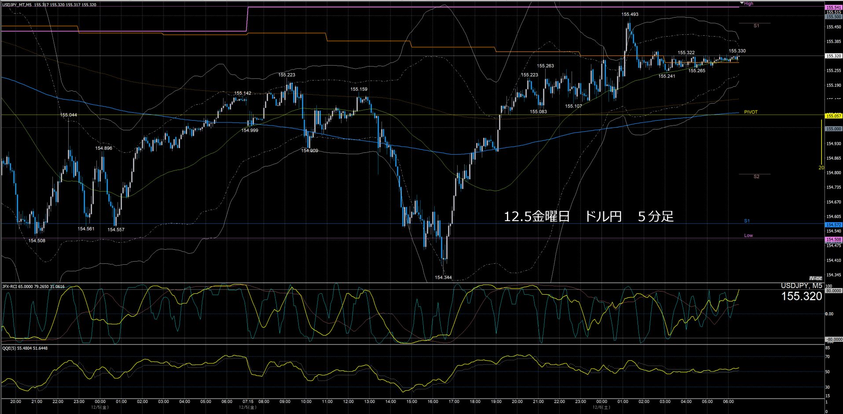Click the pink 155.541 High price tag
Screen dimensions: 843x414
point(833,7)
